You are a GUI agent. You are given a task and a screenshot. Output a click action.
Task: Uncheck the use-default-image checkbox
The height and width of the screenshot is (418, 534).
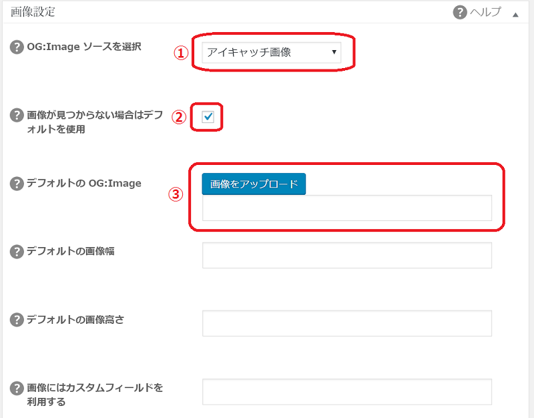point(208,117)
